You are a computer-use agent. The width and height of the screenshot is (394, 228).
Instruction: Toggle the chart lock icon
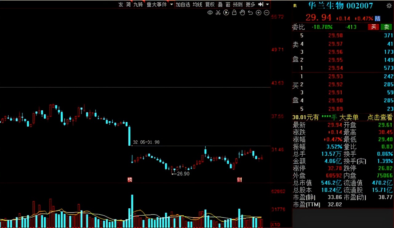(234, 13)
